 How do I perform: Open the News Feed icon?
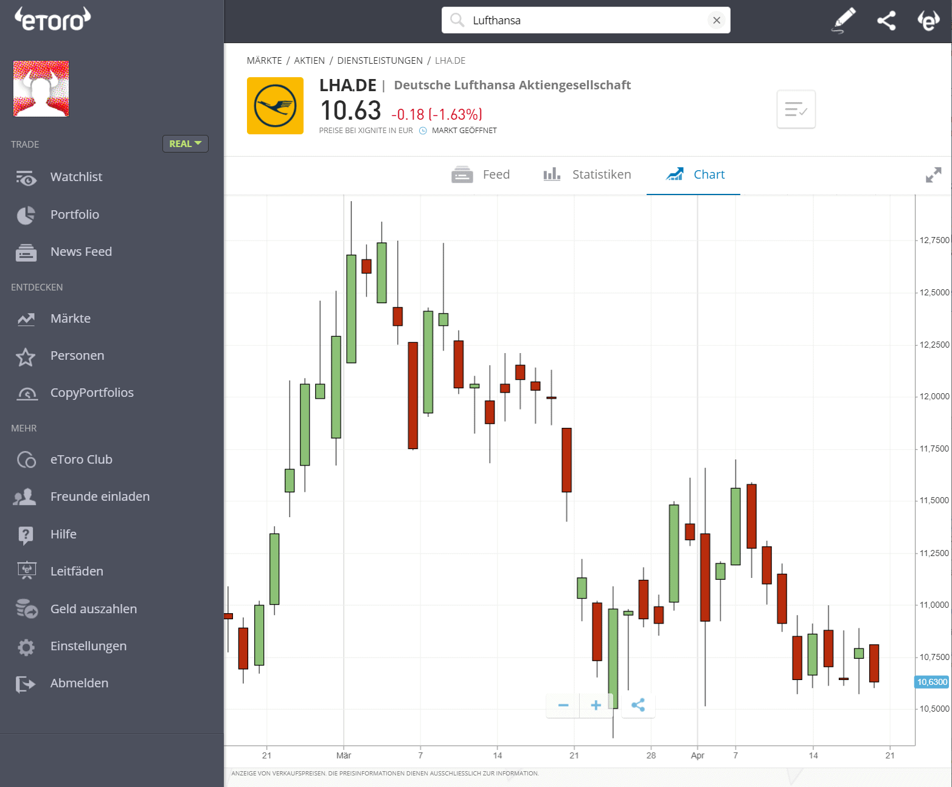26,252
